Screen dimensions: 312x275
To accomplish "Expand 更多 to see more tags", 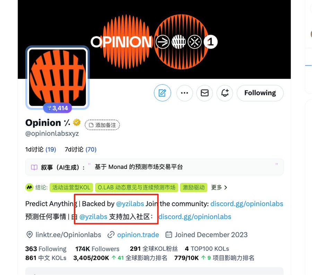I will click(219, 187).
